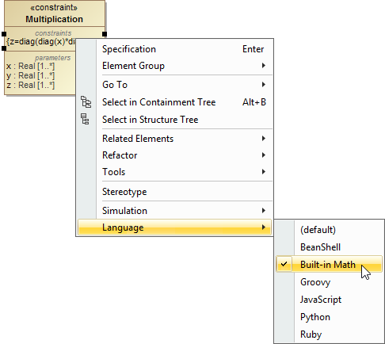Screen dimensions: 385x344
Task: Click the Refactor submenu arrow
Action: [x=264, y=155]
